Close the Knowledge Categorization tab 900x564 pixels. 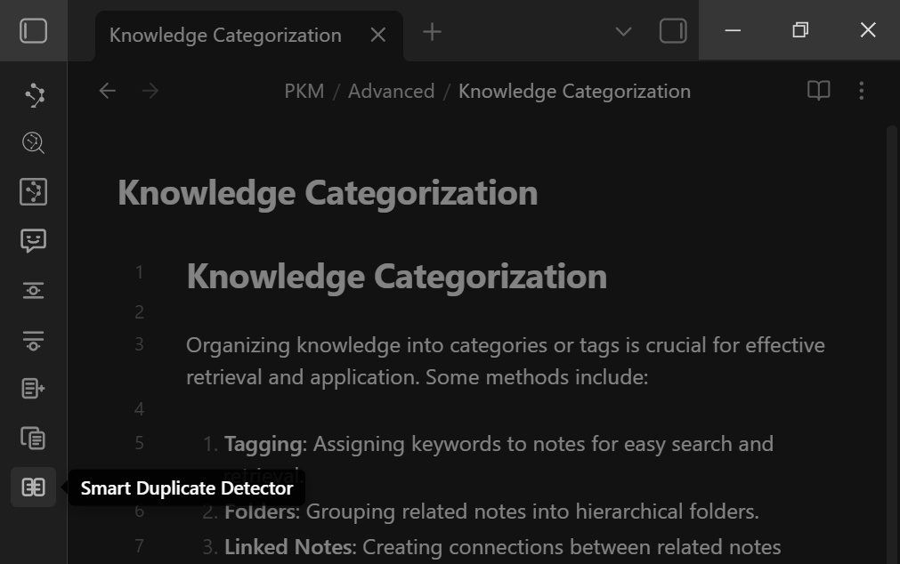tap(378, 35)
